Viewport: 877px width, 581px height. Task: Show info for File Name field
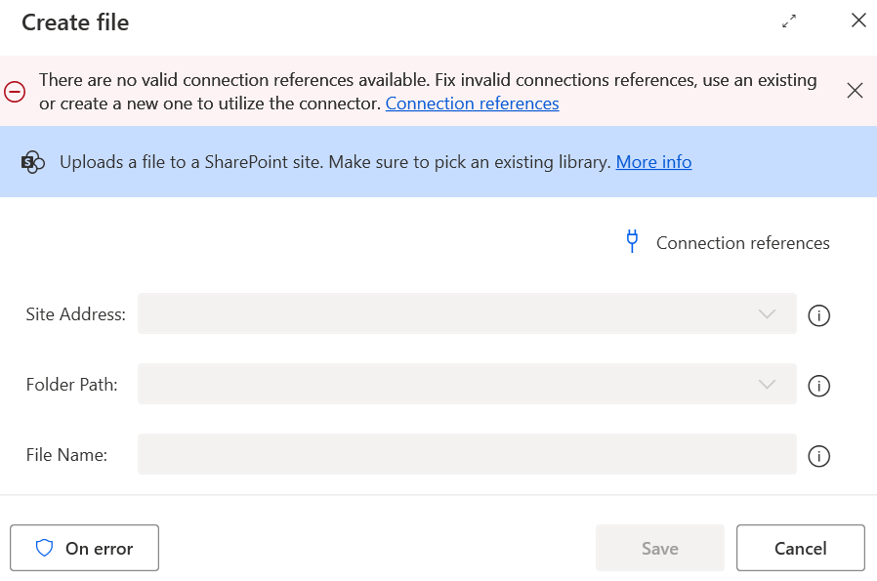click(819, 456)
